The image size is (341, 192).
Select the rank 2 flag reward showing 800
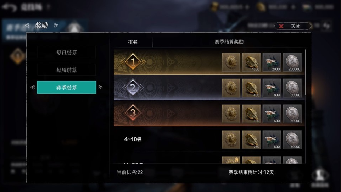pyautogui.click(x=272, y=88)
